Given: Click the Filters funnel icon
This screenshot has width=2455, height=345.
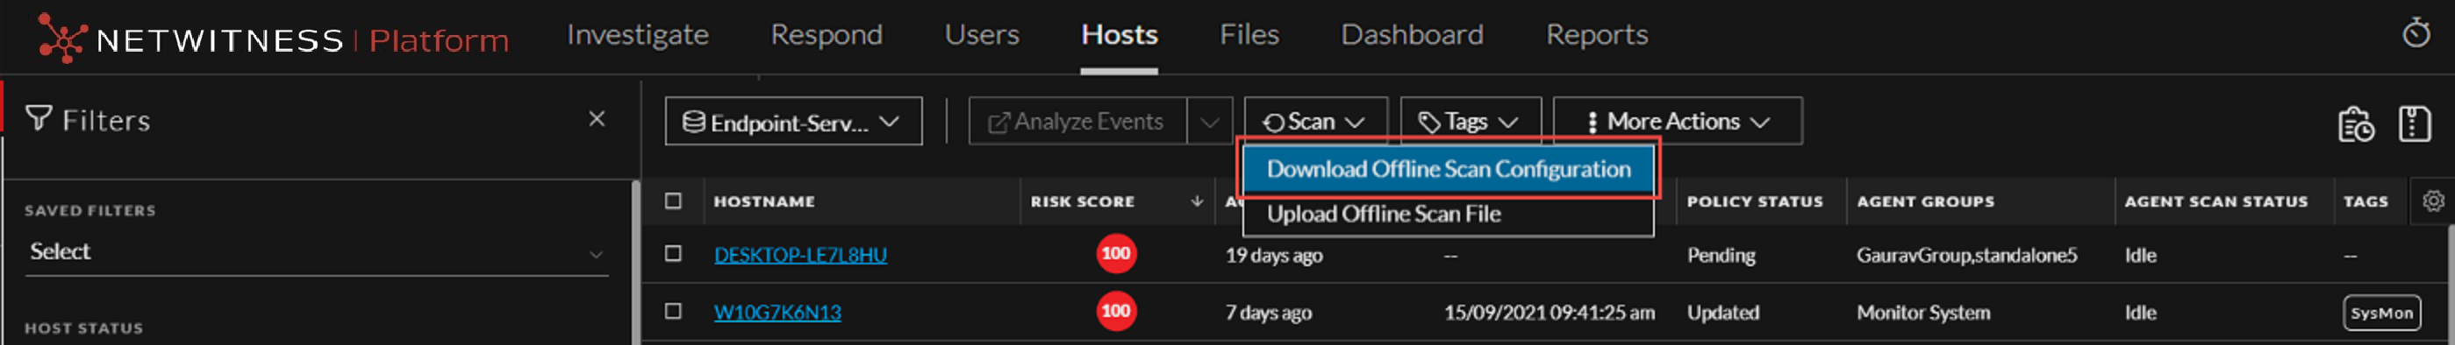Looking at the screenshot, I should pos(38,119).
